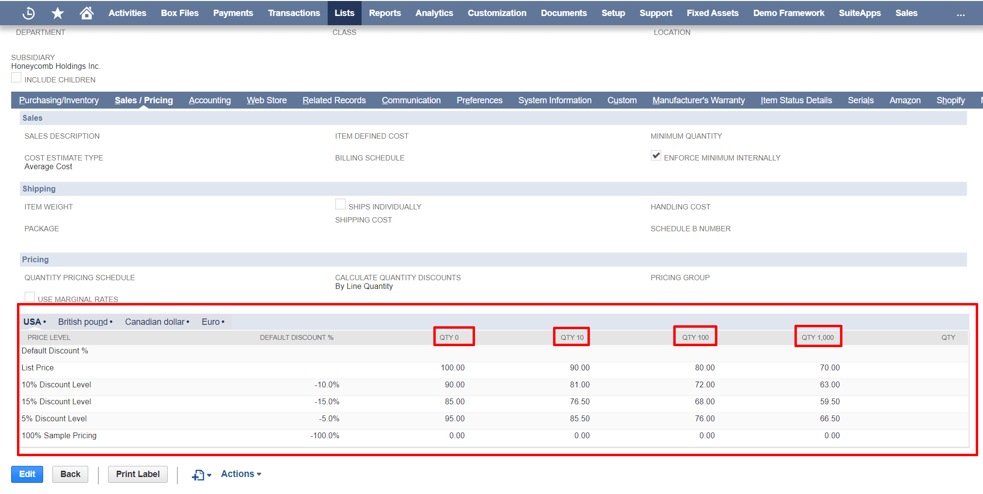Open the Lists menu
983x494 pixels.
345,13
